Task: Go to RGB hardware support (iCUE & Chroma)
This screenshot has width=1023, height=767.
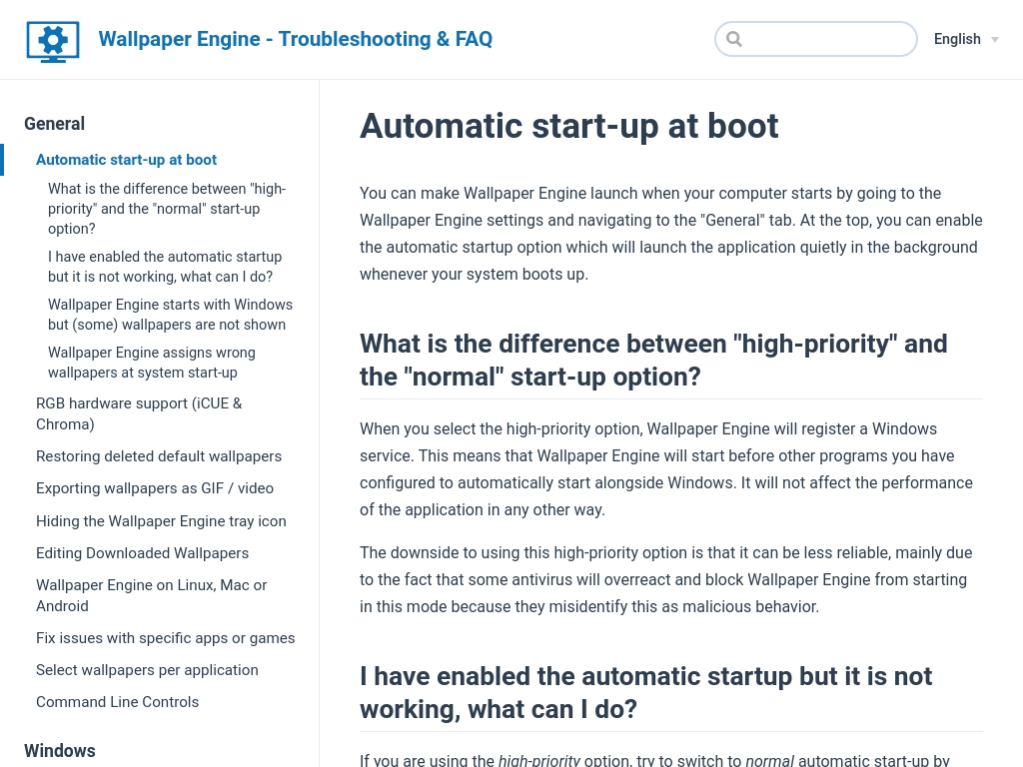Action: (139, 413)
